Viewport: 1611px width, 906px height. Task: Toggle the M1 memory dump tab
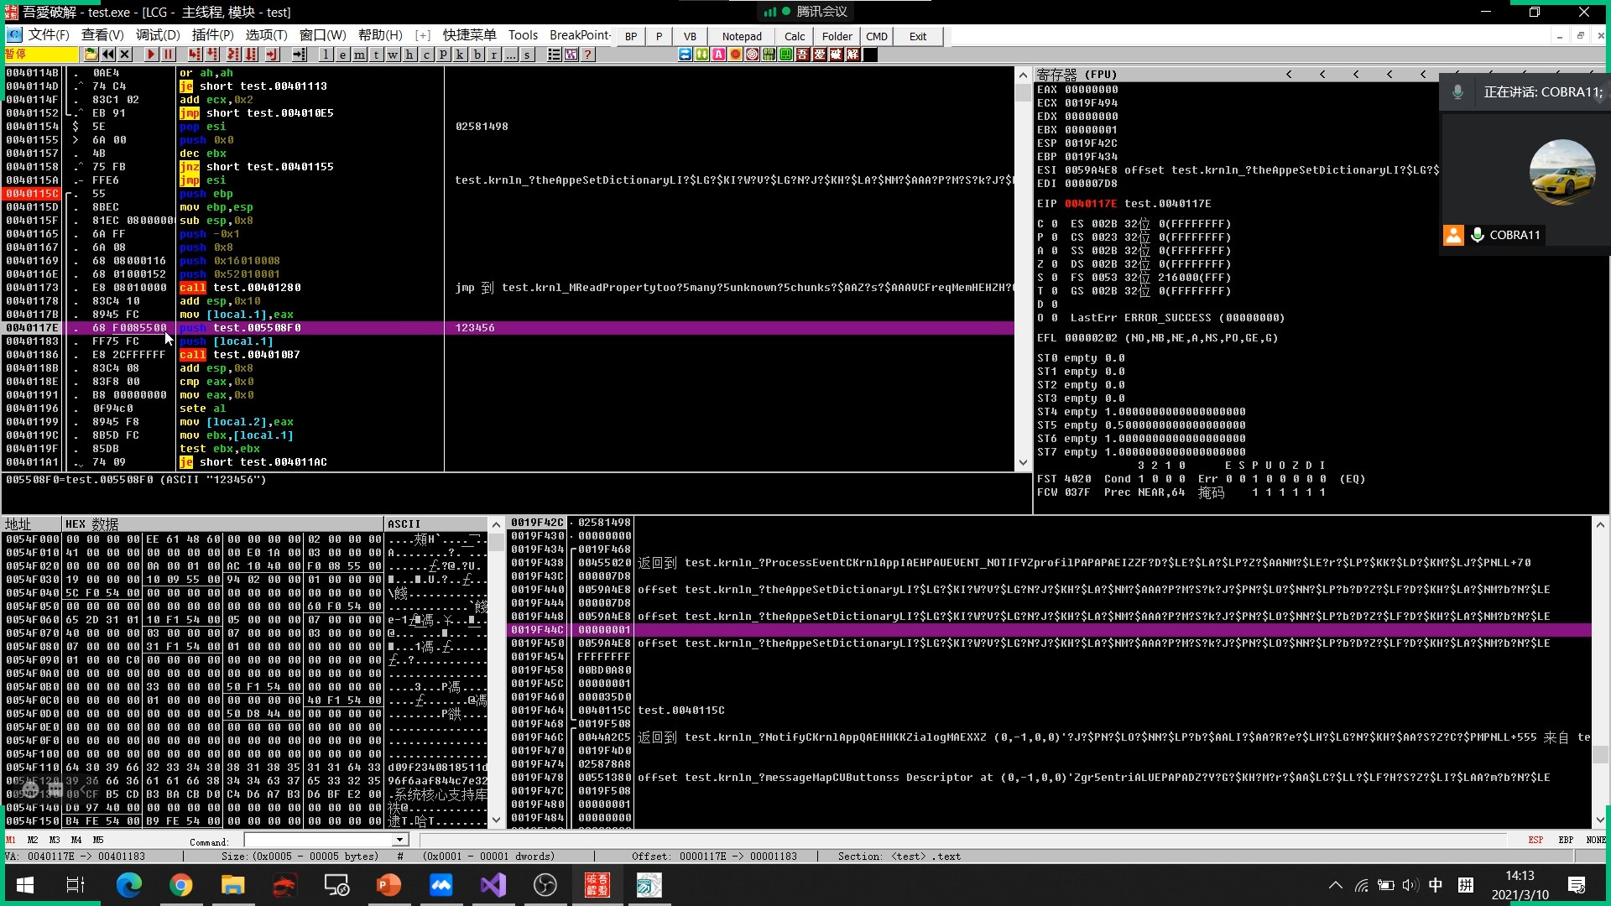coord(11,840)
